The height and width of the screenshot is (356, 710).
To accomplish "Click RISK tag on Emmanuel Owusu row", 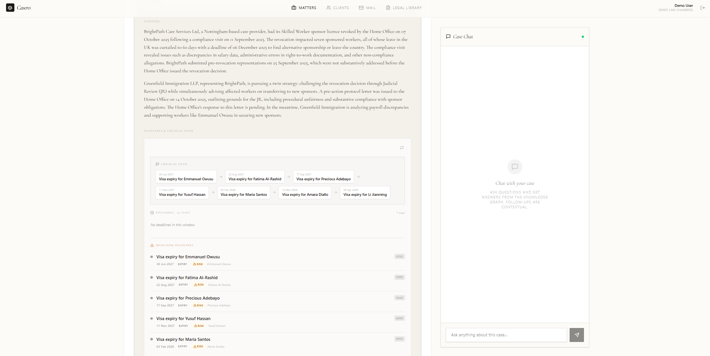I will tap(198, 264).
